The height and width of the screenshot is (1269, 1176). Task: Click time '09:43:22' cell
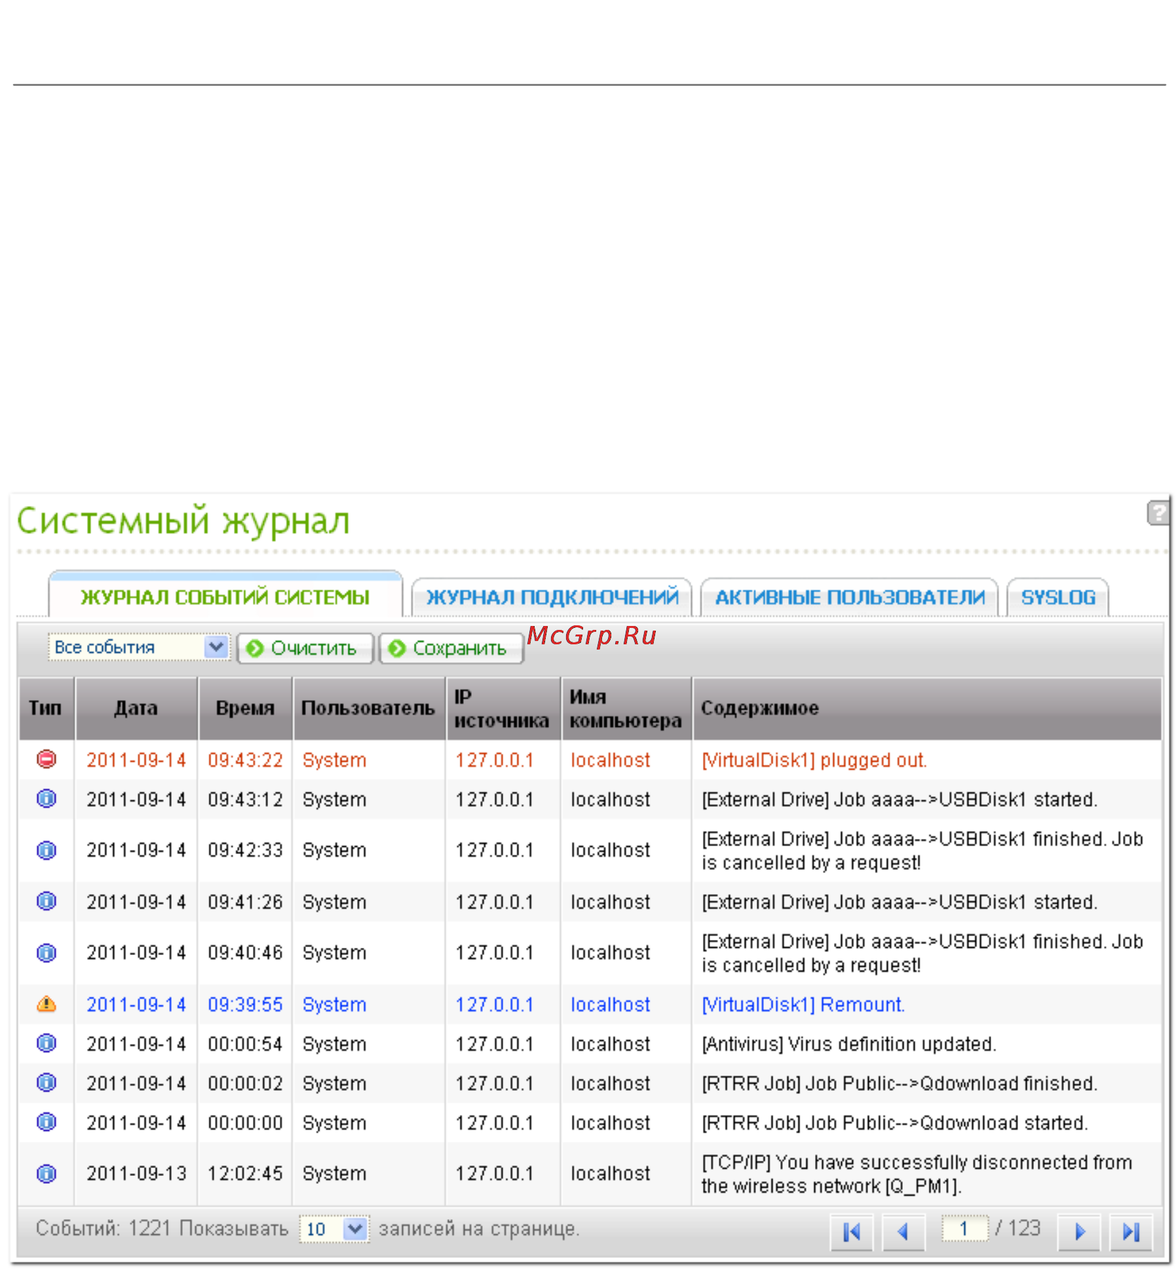click(245, 760)
